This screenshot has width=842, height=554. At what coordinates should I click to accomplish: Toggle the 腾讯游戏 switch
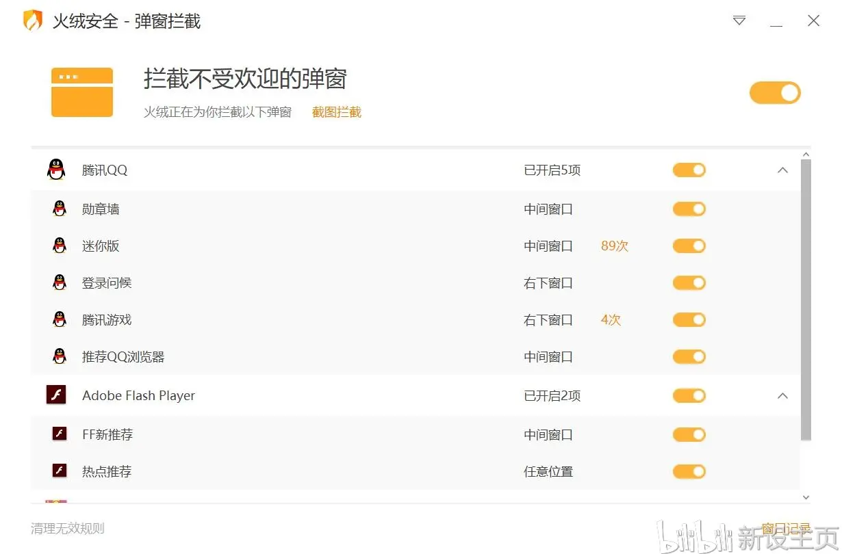(689, 320)
